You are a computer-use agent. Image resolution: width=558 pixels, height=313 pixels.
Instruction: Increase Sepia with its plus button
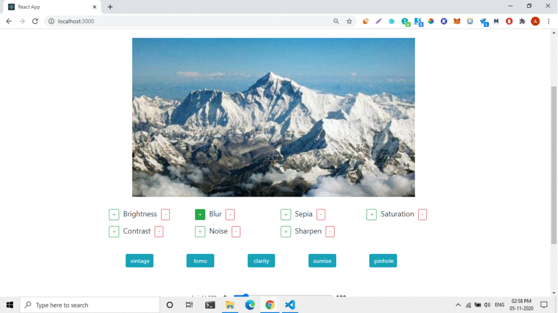tap(286, 214)
